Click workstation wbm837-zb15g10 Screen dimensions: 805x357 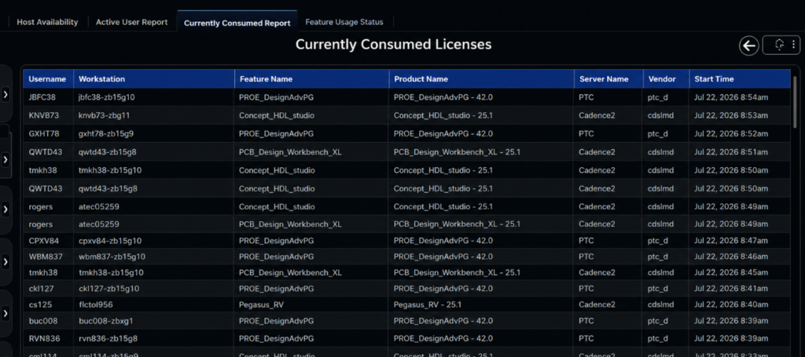coord(112,257)
